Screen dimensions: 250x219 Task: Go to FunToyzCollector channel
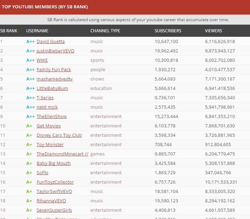point(55,182)
